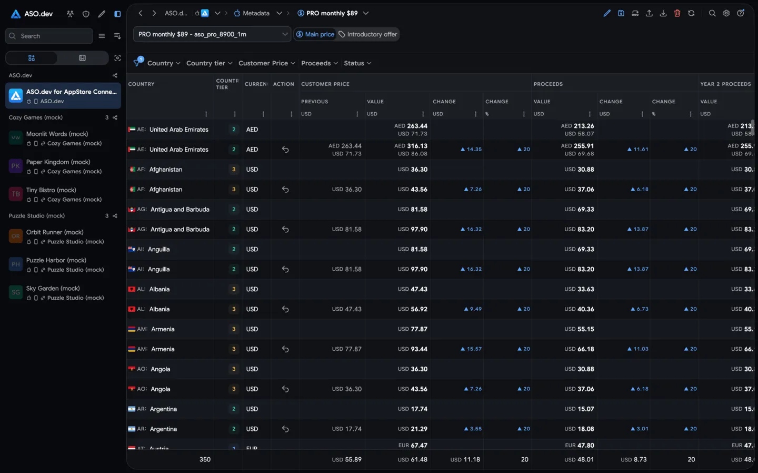Expand the Status filter dropdown
The width and height of the screenshot is (758, 473).
coord(357,63)
